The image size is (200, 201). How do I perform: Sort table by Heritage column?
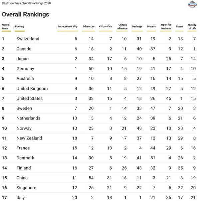[x=137, y=26]
